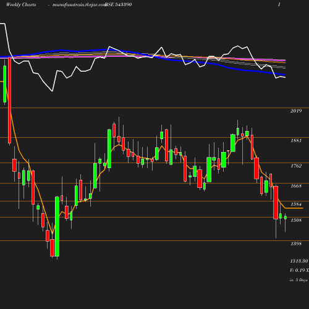Click the latest small green candle on far right
309x309 pixels.
286,218
